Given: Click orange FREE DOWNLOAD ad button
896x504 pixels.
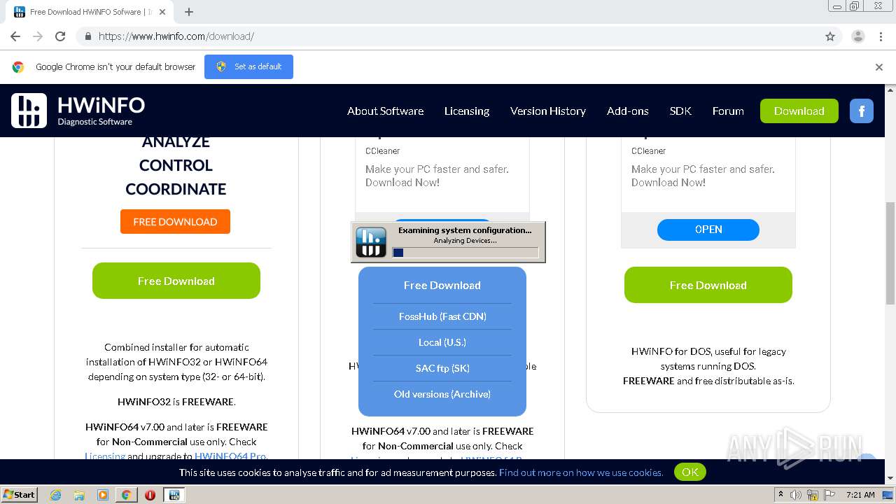Looking at the screenshot, I should (175, 221).
